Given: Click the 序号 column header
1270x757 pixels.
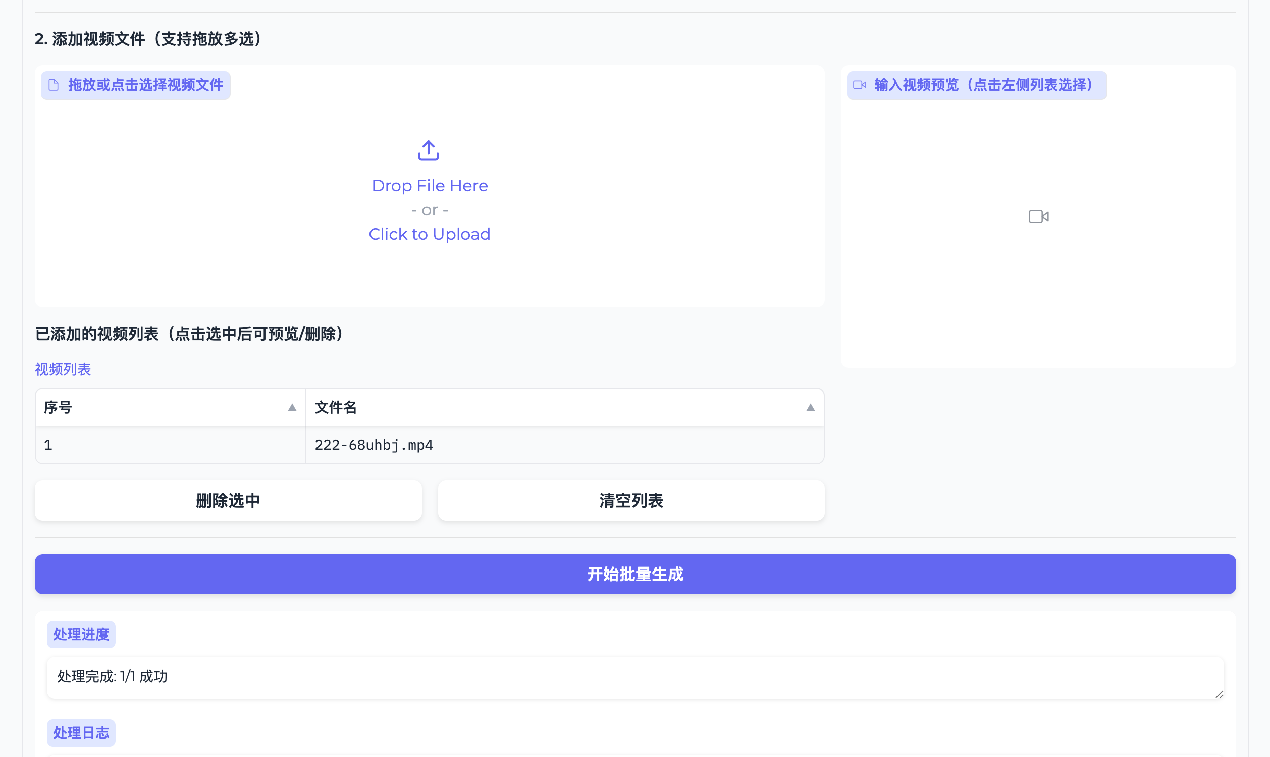Looking at the screenshot, I should click(58, 408).
